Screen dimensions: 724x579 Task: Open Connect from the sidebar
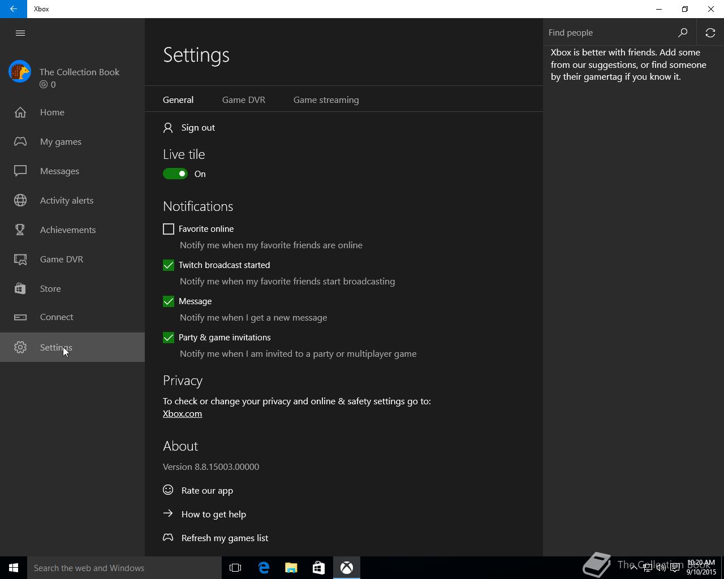point(72,317)
